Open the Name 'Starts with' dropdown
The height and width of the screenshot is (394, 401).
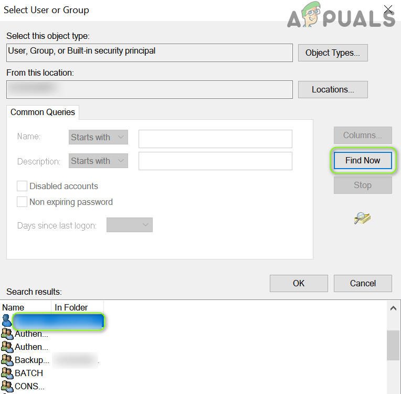(98, 137)
